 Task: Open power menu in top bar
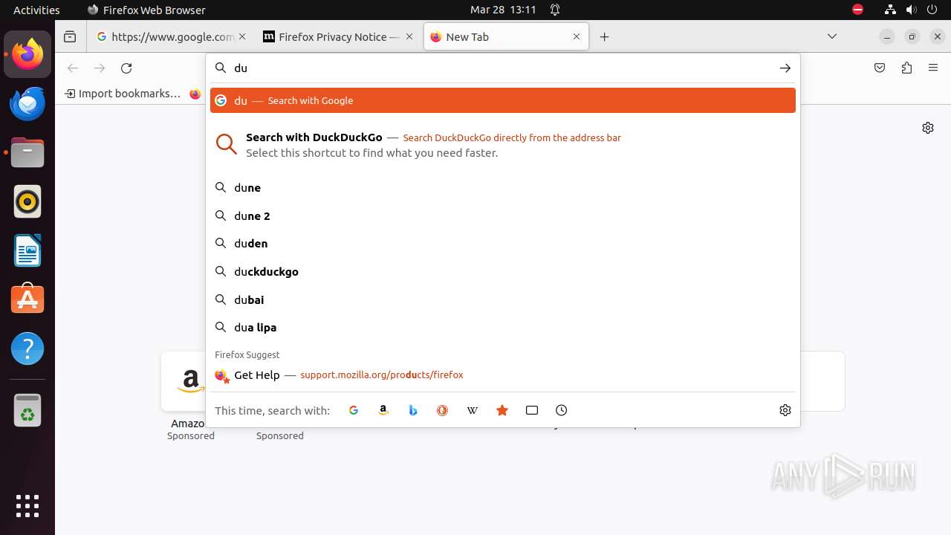tap(932, 10)
